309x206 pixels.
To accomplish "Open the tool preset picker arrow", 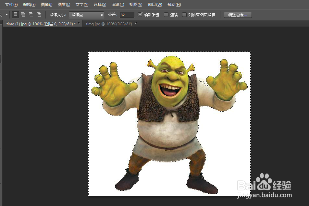I will pos(6,15).
